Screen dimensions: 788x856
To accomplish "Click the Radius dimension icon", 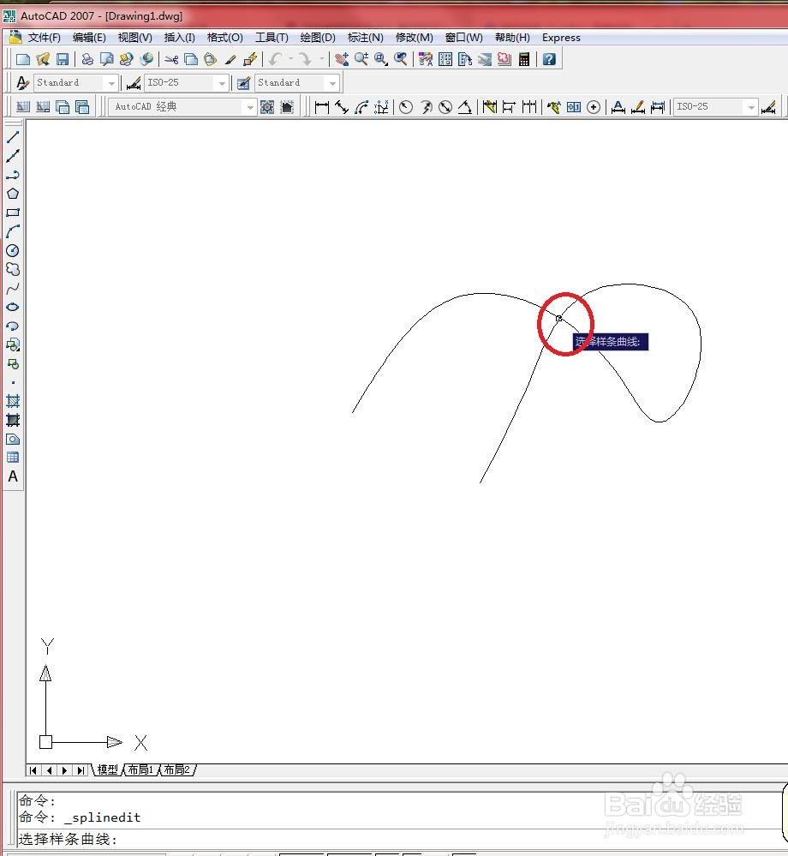I will [405, 107].
